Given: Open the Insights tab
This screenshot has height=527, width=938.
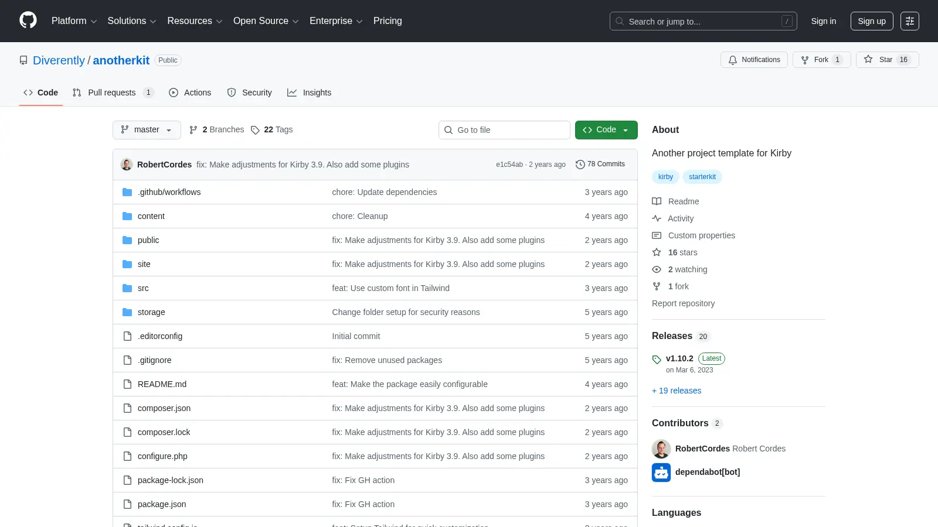Looking at the screenshot, I should 310,93.
